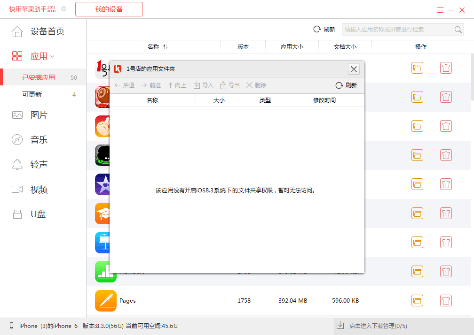The width and height of the screenshot is (474, 335).
Task: Open the 音乐 music section
Action: click(30, 140)
